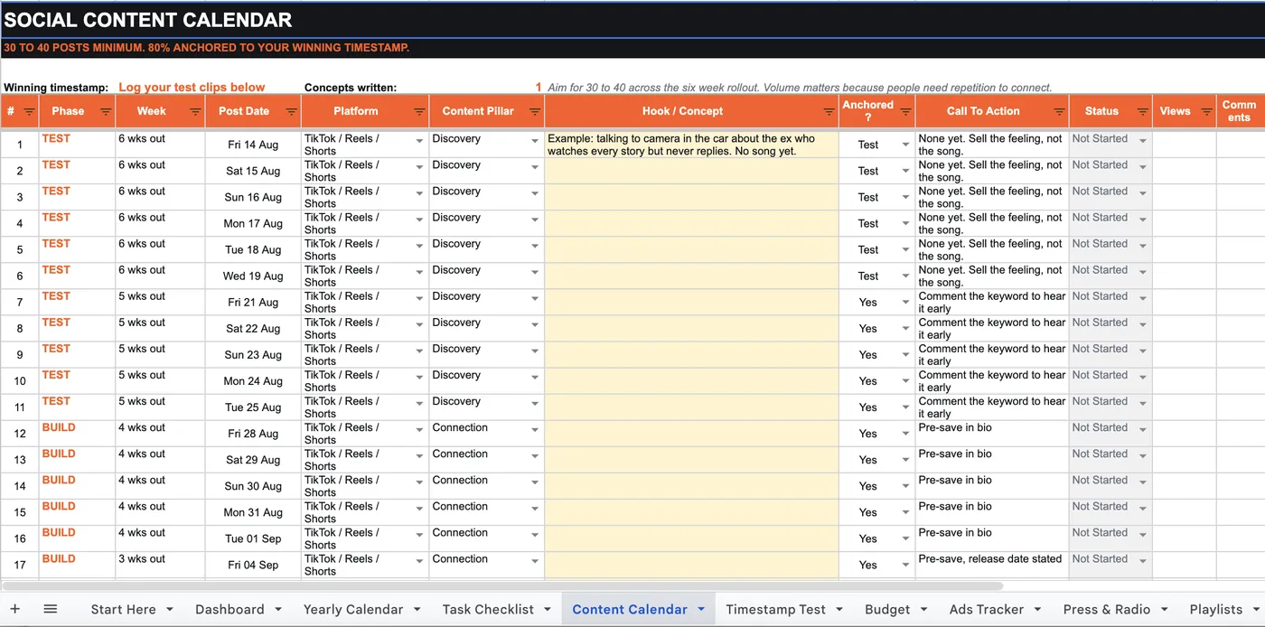Select the TEST phase cell in row 6
Viewport: 1265px width, 627px height.
click(x=77, y=276)
